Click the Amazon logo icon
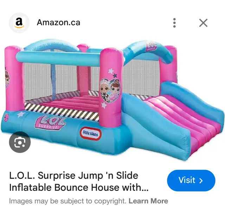 click(19, 23)
